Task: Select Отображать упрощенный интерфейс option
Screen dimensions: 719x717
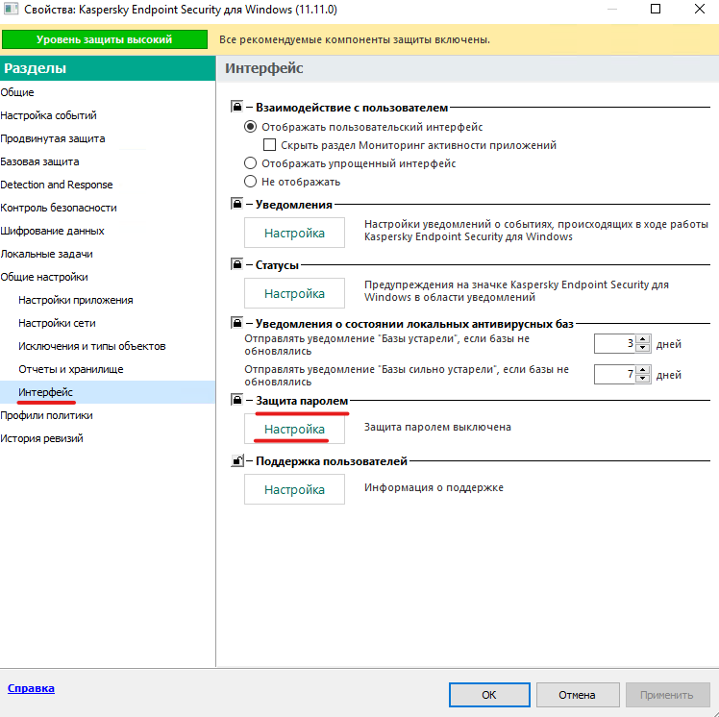Action: pyautogui.click(x=250, y=163)
